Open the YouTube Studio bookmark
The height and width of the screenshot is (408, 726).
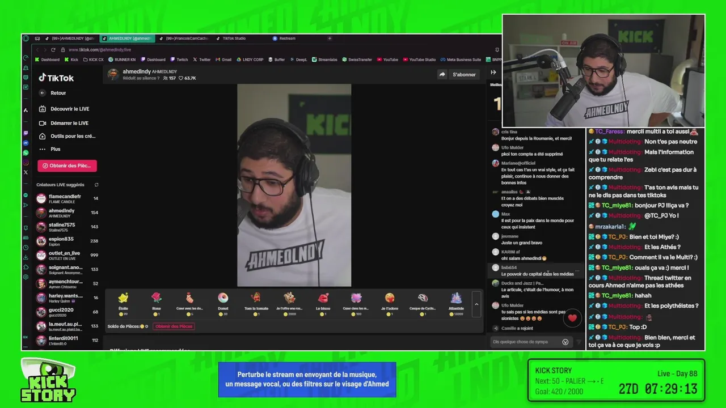pos(419,59)
